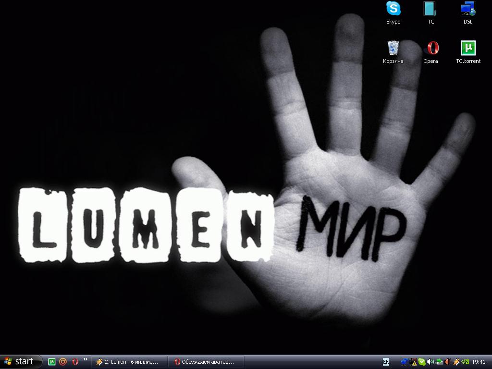Select the Skype desktop shortcut
This screenshot has height=369, width=492.
click(393, 10)
